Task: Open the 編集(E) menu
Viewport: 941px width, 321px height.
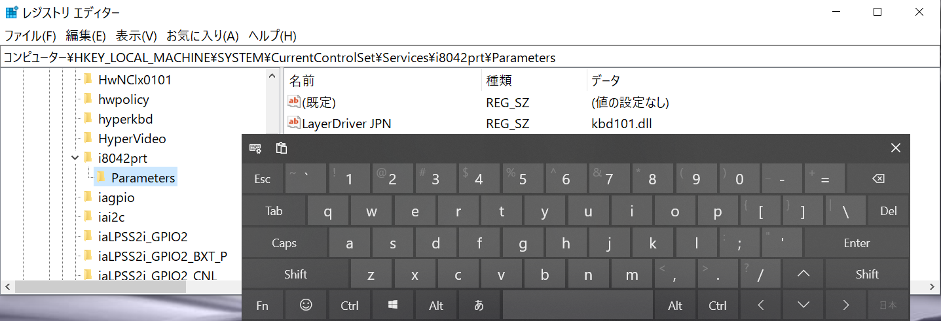Action: tap(86, 35)
